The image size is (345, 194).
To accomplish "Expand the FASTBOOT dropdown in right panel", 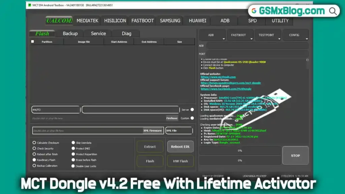I will tap(240, 35).
